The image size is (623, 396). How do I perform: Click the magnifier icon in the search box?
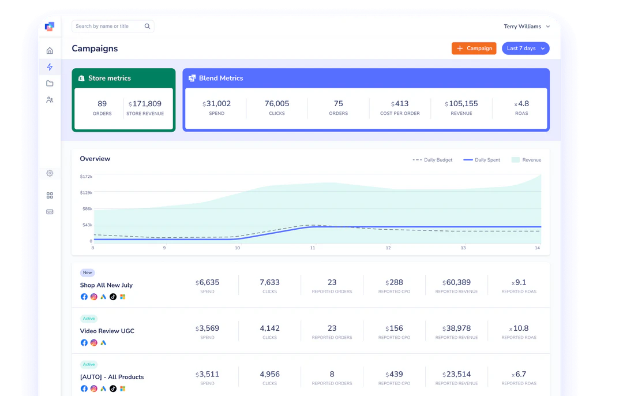coord(148,27)
